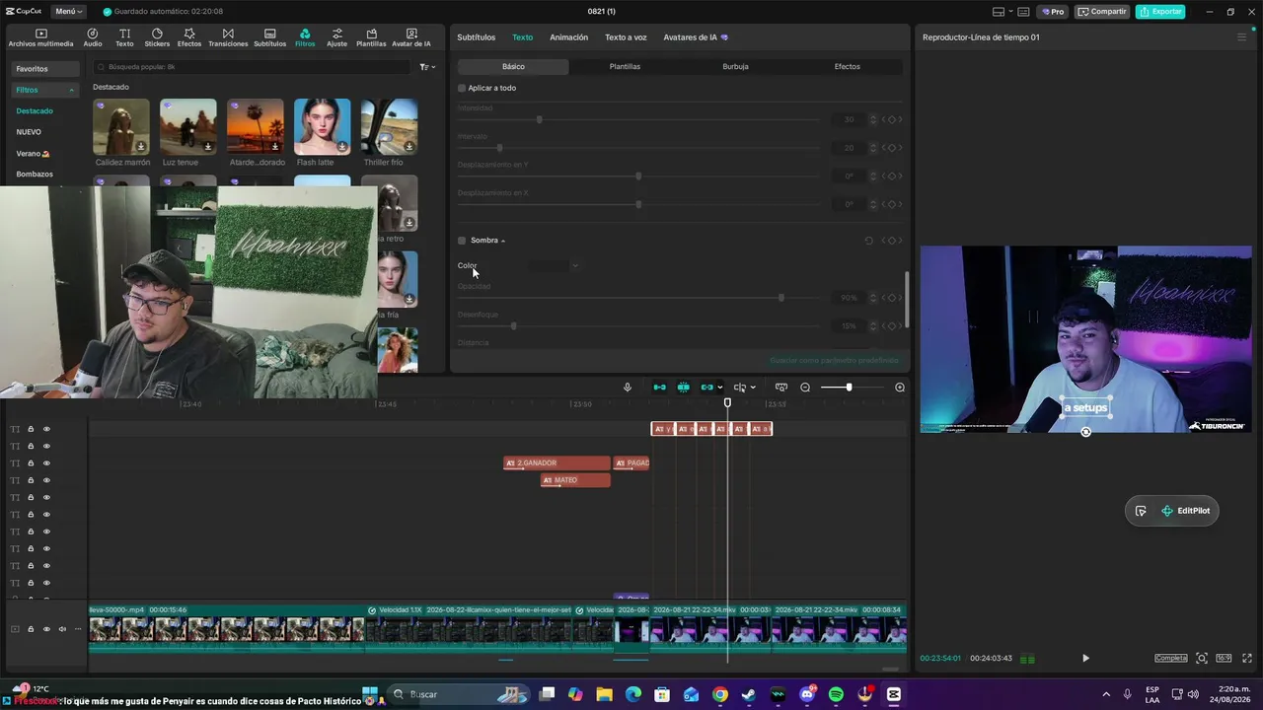Viewport: 1263px width, 710px height.
Task: Click the cover icon on main video track
Action: 15,629
